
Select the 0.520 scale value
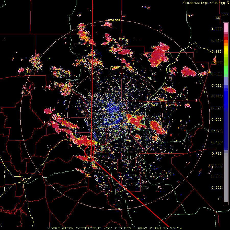216,131
